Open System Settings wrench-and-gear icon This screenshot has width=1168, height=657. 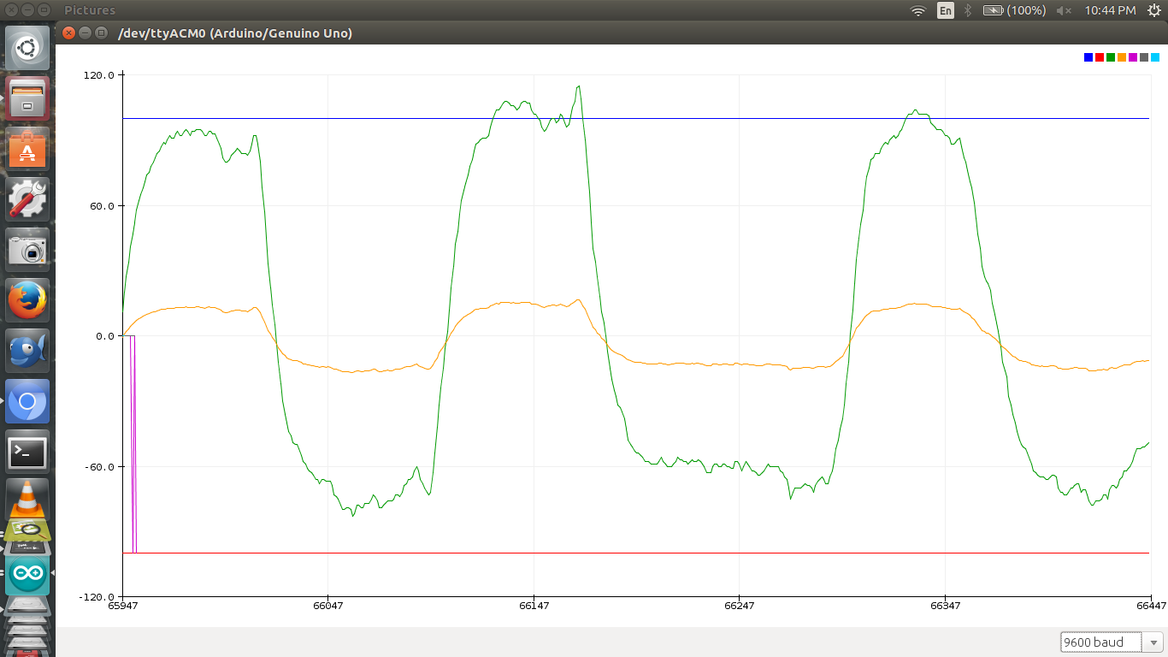tap(27, 199)
